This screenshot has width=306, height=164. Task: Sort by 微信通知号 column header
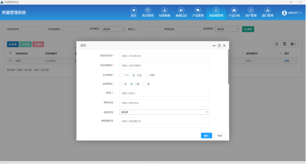coord(252,53)
